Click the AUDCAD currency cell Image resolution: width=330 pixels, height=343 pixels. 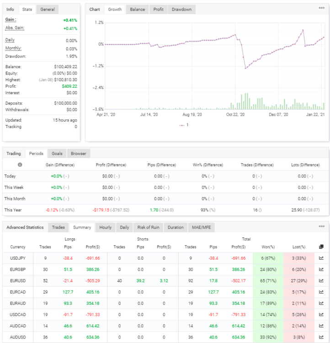click(x=18, y=326)
